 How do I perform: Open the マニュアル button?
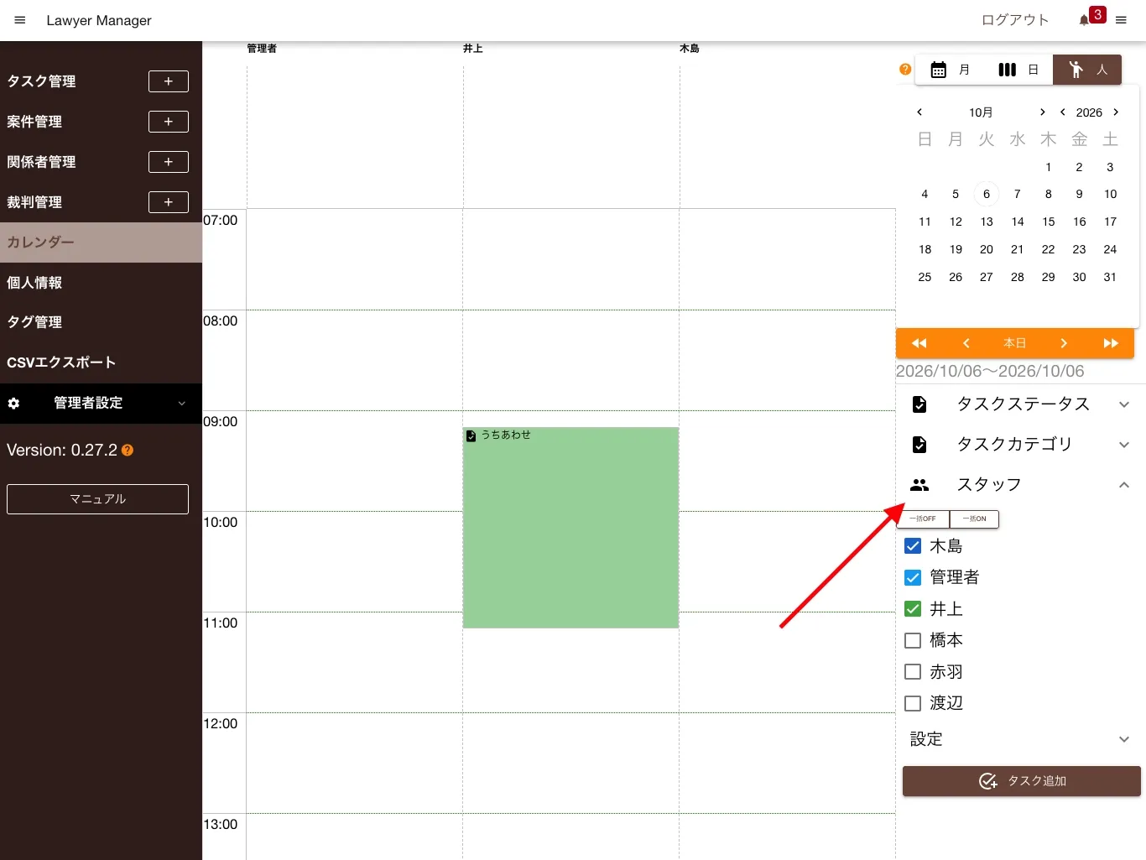point(97,499)
